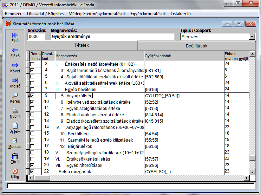261x195 pixels.
Task: Expand the Típus / Csoport dropdown
Action: tap(252, 37)
